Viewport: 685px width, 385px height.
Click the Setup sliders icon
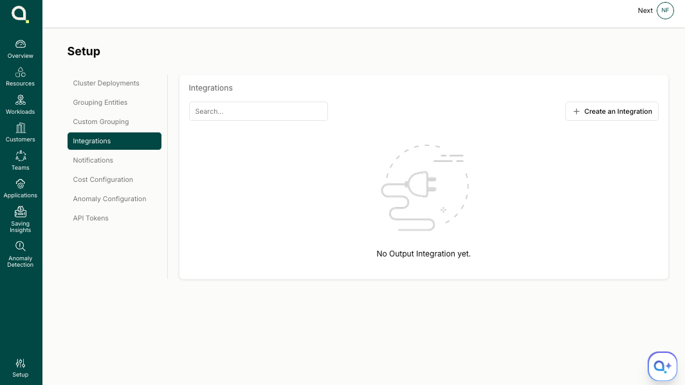(x=21, y=363)
